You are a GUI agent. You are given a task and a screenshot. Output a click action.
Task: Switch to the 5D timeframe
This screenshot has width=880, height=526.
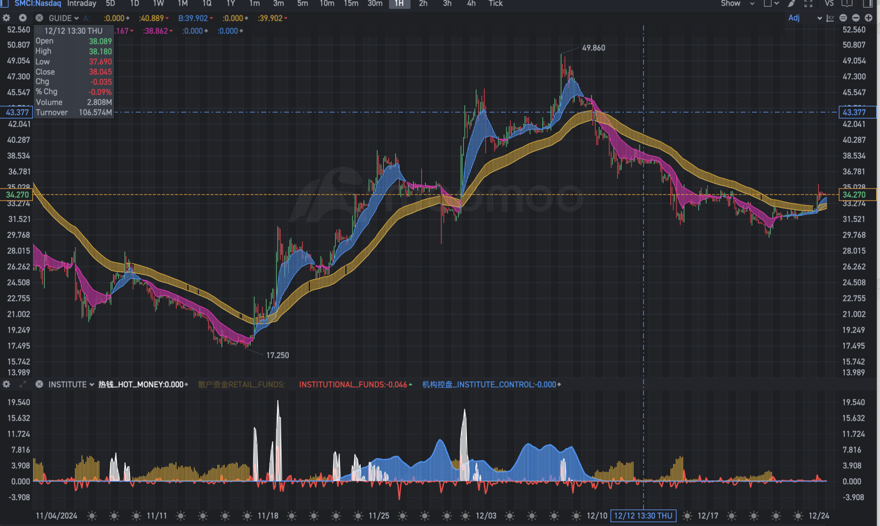tap(110, 3)
